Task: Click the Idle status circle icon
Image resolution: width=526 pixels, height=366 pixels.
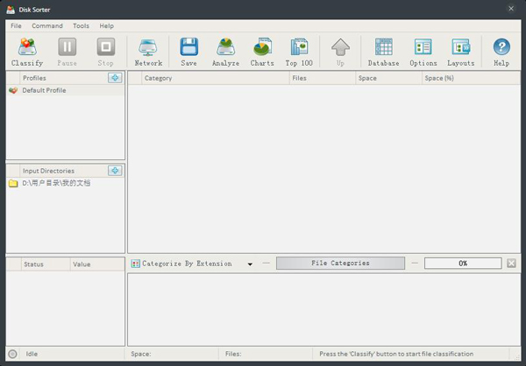Action: coord(13,354)
